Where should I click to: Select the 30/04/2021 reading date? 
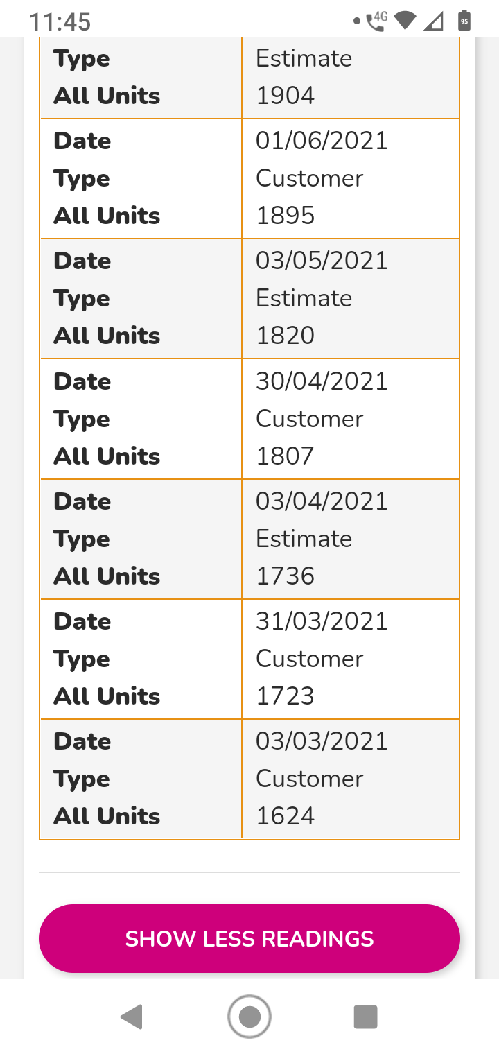322,381
